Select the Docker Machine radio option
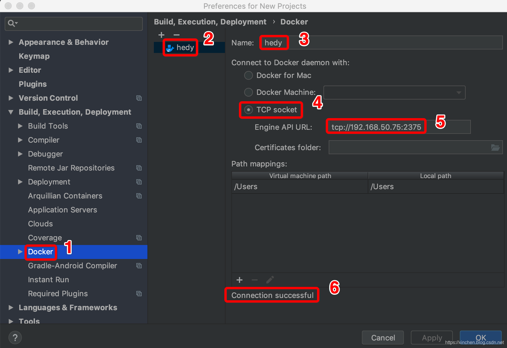 (x=249, y=92)
